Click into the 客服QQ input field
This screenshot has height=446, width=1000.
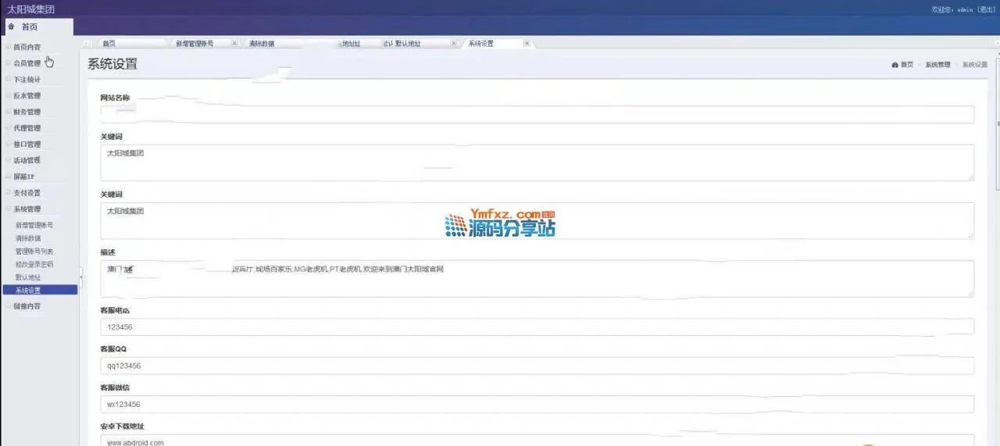click(x=537, y=366)
